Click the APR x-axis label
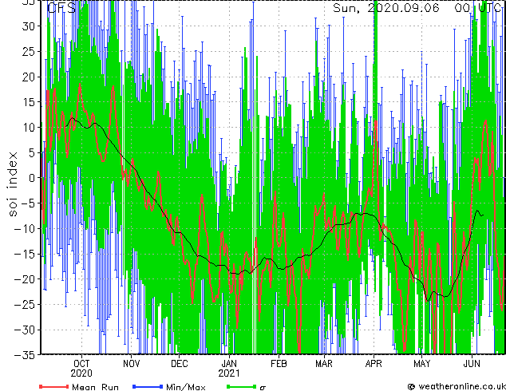This screenshot has height=391, width=506. pos(374,364)
